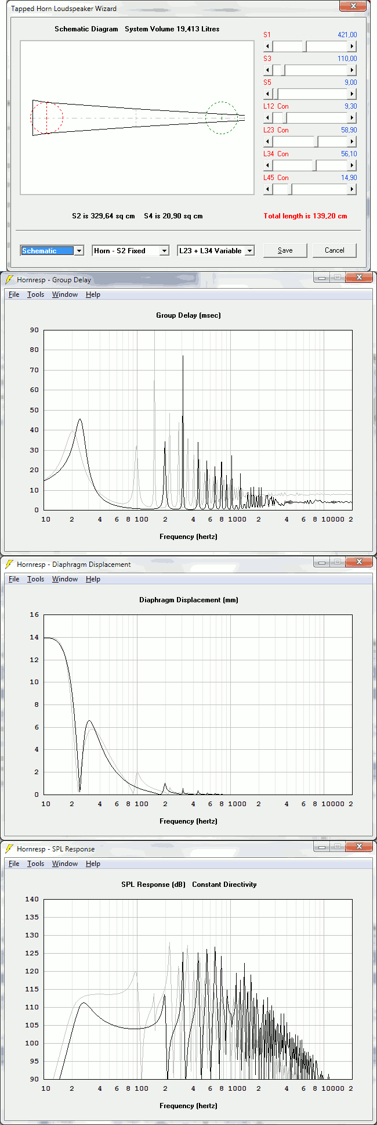377x1125 pixels.
Task: Close the SPL Response window
Action: tap(359, 847)
